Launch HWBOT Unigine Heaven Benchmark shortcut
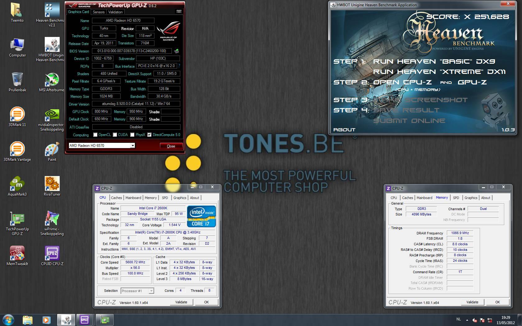Screen dimensions: 522x326 pyautogui.click(x=52, y=50)
